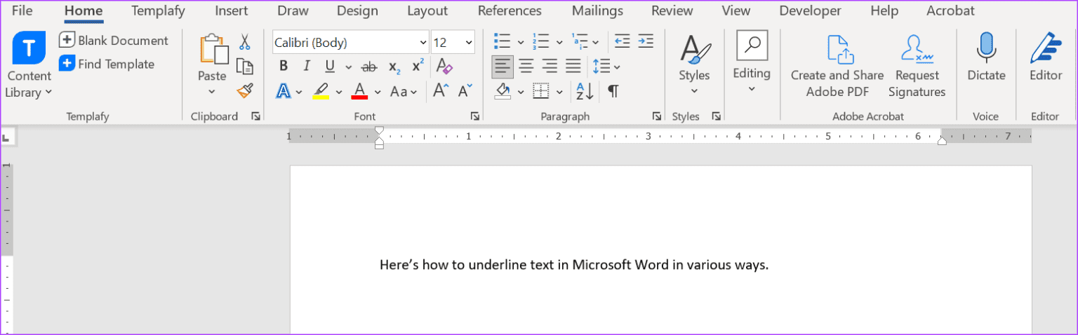
Task: Toggle Justify paragraph alignment
Action: click(x=573, y=67)
